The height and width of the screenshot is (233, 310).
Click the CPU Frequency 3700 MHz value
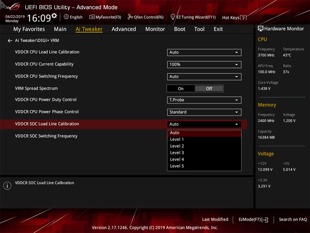tap(266, 55)
